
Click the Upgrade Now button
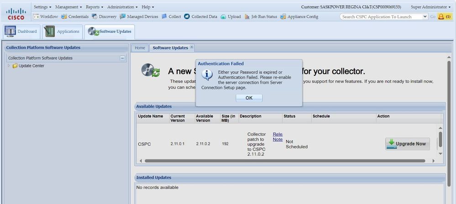408,144
